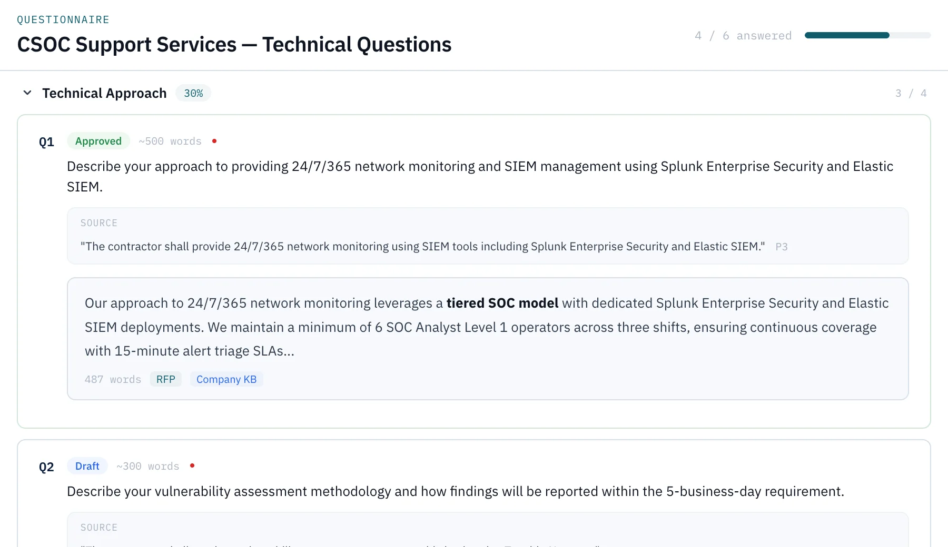
Task: Toggle the Company KB source tag
Action: click(226, 379)
